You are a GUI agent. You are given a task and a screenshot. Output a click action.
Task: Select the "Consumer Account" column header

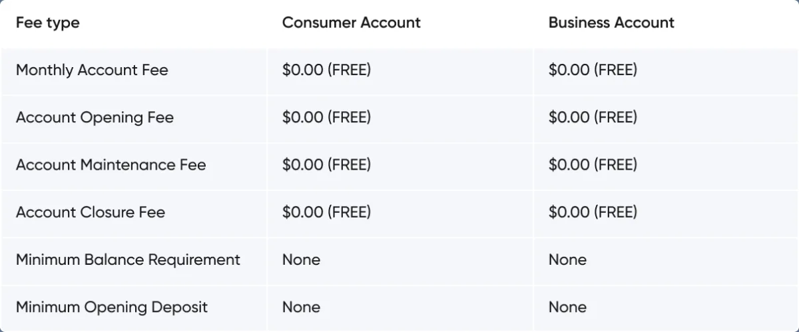(351, 23)
